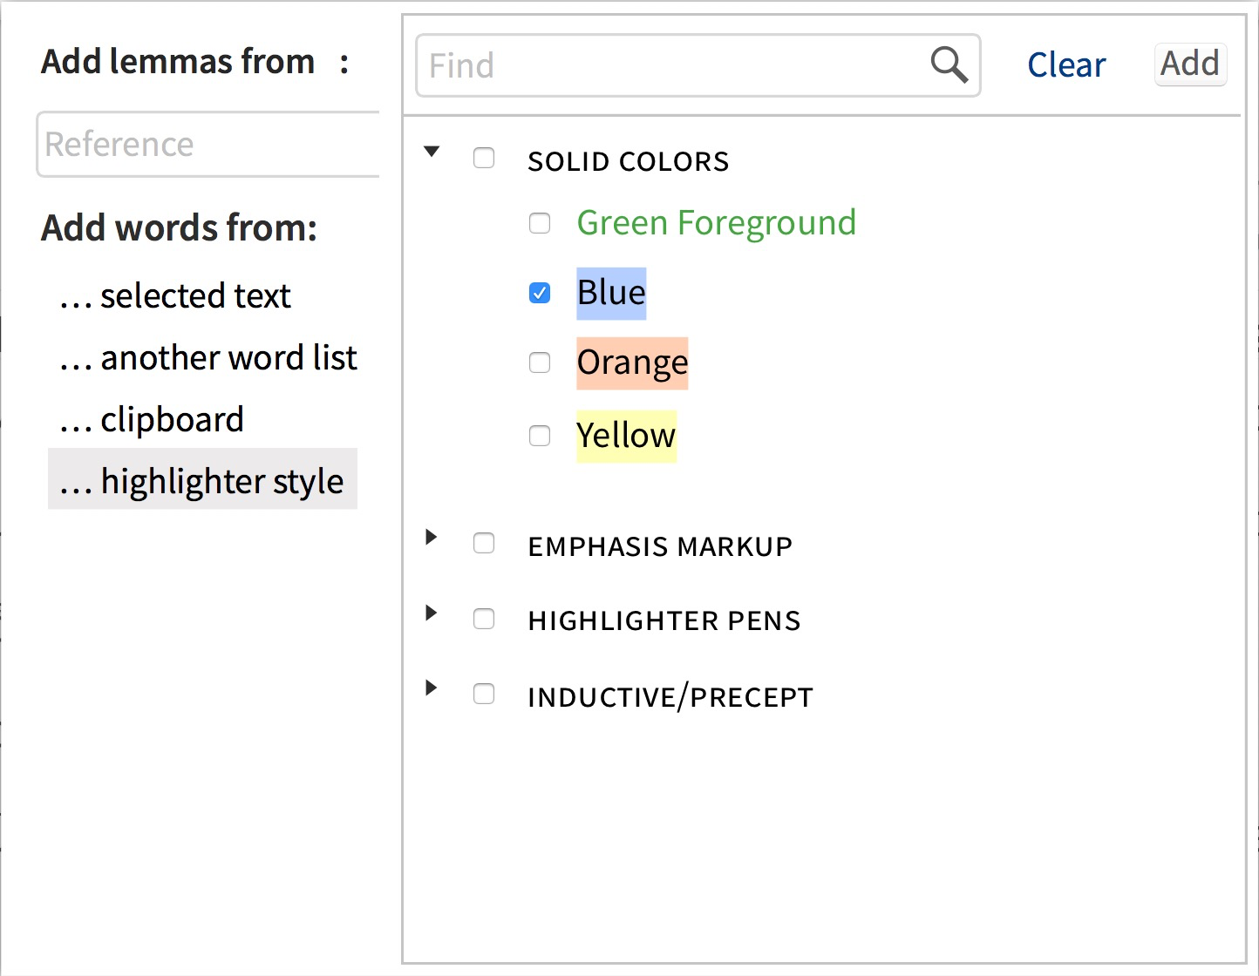1259x976 pixels.
Task: Click the magnifying glass search icon
Action: [949, 65]
